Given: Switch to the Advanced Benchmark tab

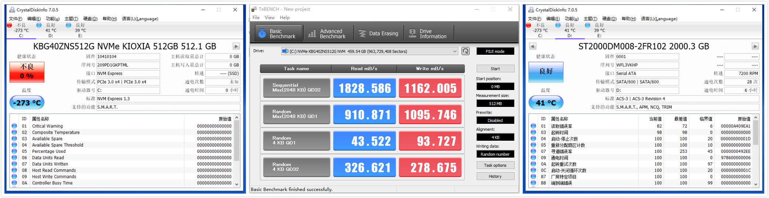Looking at the screenshot, I should point(328,34).
